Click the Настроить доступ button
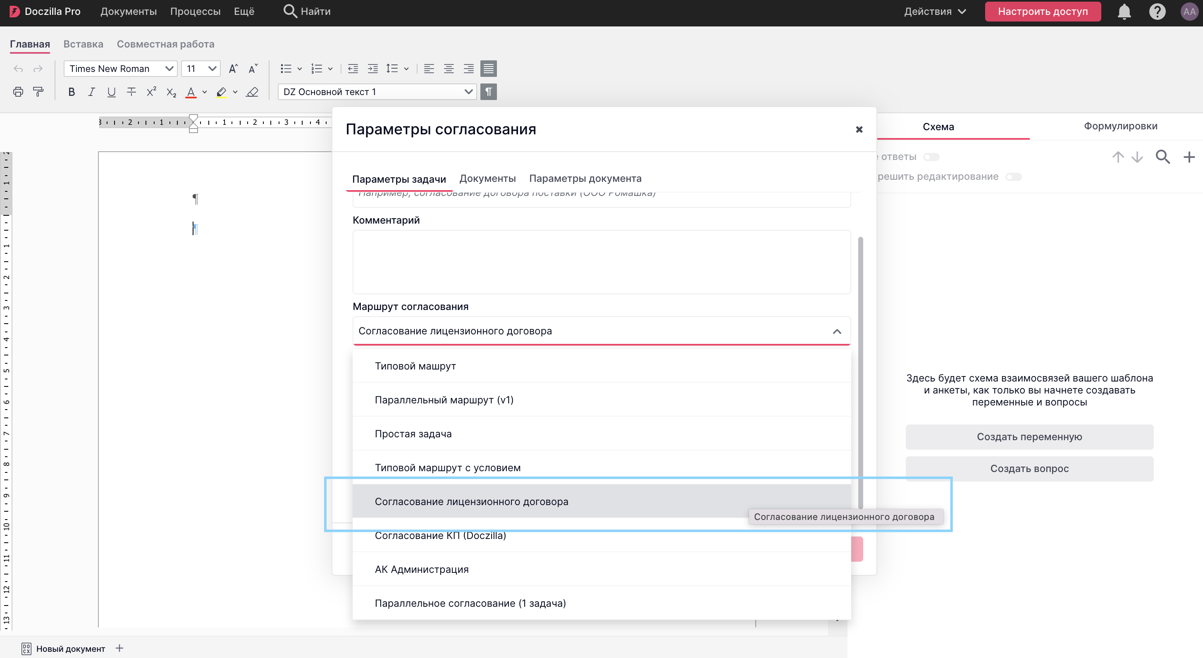The image size is (1203, 658). [x=1042, y=11]
